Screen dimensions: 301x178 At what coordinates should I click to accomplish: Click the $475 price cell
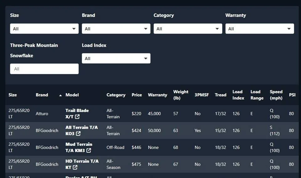[x=136, y=164]
